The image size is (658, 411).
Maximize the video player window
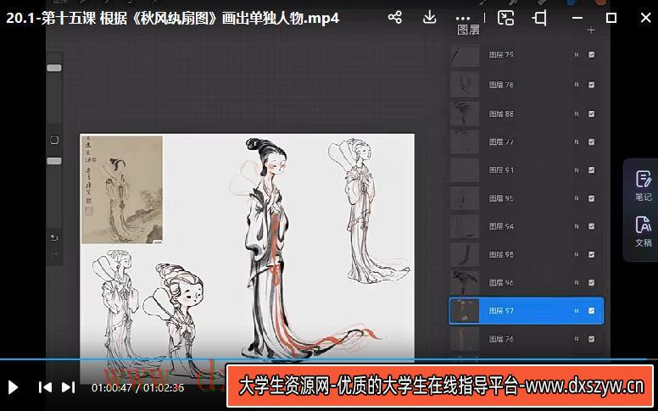coord(611,18)
